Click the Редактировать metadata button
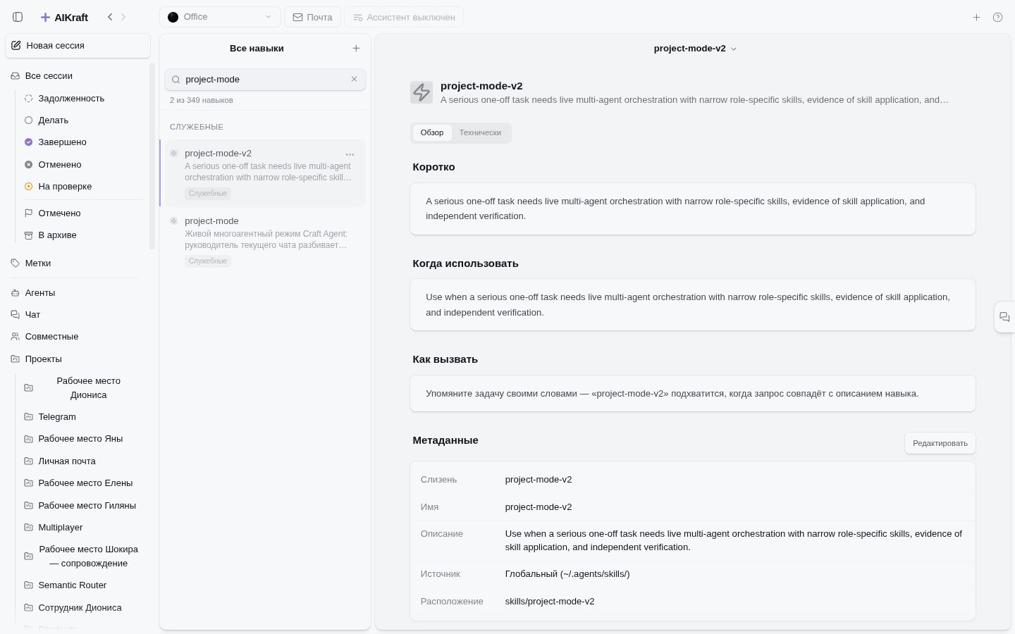The image size is (1015, 634). 940,443
